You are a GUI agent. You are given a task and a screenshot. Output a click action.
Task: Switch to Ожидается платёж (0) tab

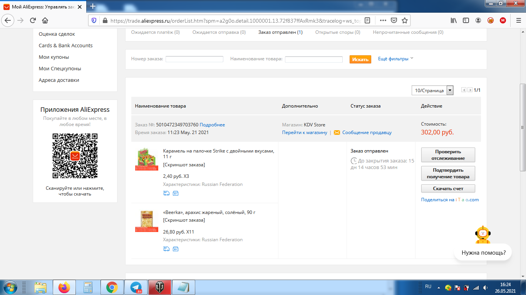point(155,32)
